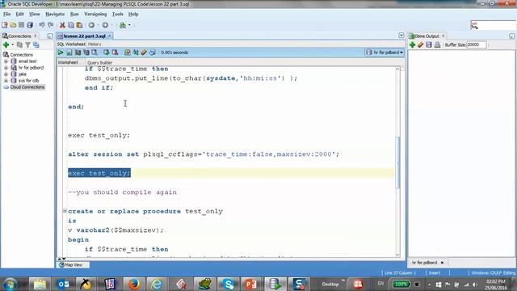Click the Paste clipboard icon
The height and width of the screenshot is (291, 517).
point(79,25)
